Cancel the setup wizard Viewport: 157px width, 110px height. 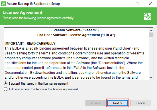(x=140, y=103)
